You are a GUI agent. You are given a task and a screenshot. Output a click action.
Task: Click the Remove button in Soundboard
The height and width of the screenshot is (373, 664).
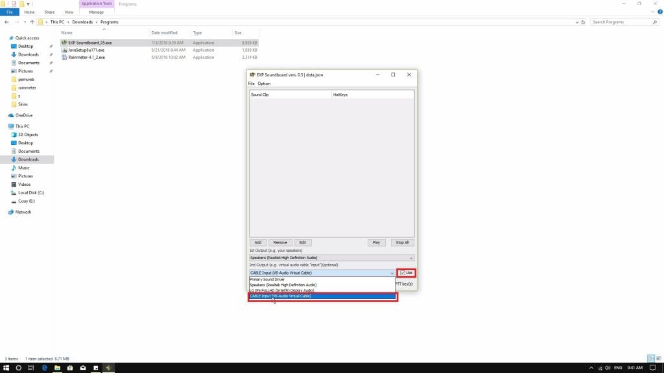click(x=280, y=243)
